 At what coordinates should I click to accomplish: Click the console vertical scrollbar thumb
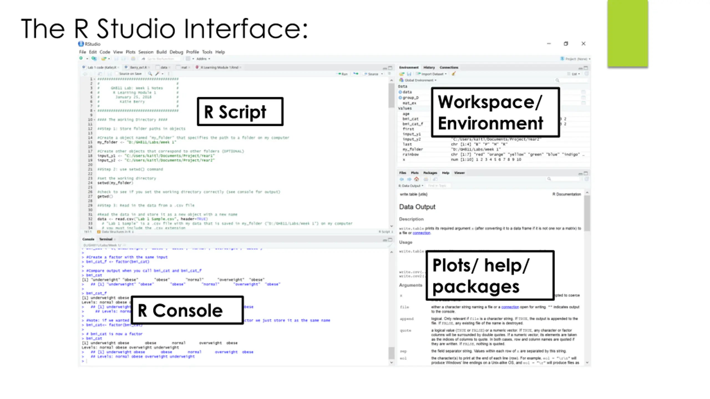(391, 353)
